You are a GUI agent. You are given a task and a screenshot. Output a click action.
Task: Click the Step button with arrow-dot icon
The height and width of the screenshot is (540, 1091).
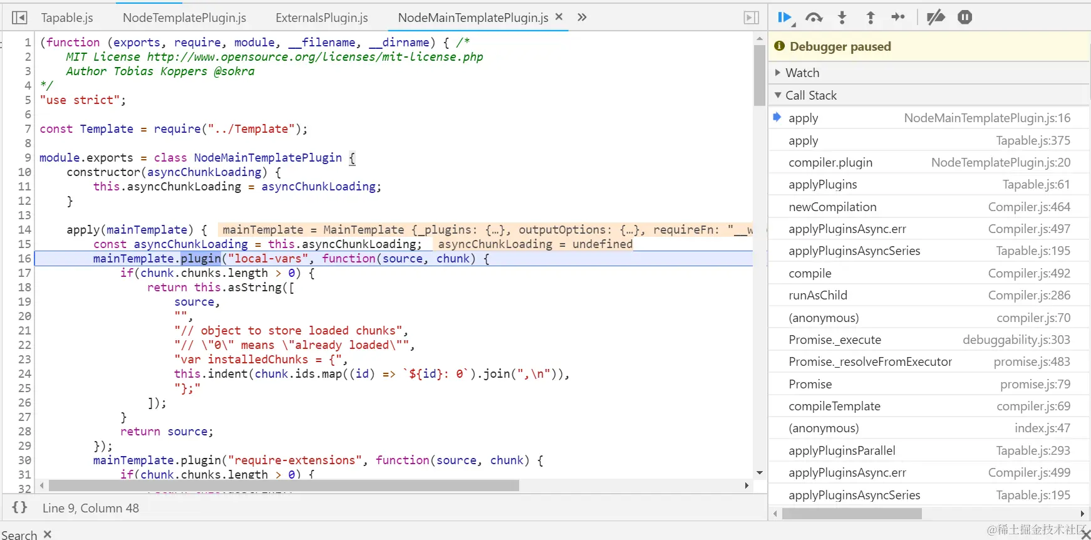(898, 18)
